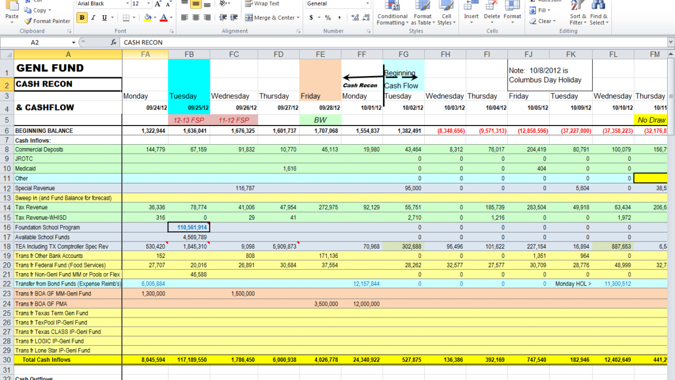Click the Bottom Align icon
This screenshot has height=380, width=675.
(x=207, y=3)
